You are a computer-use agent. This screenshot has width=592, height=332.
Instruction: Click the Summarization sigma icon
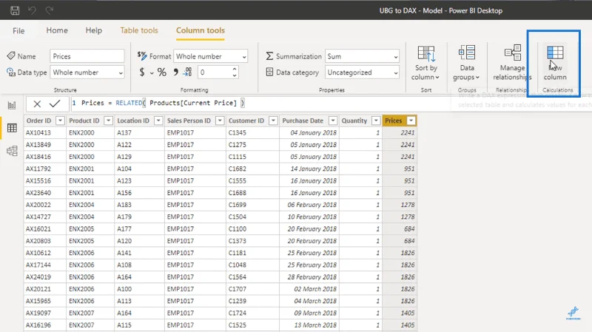point(269,56)
